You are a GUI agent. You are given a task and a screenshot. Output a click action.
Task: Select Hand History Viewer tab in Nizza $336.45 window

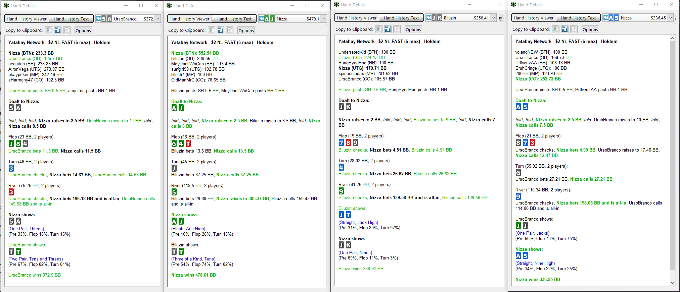coord(534,18)
